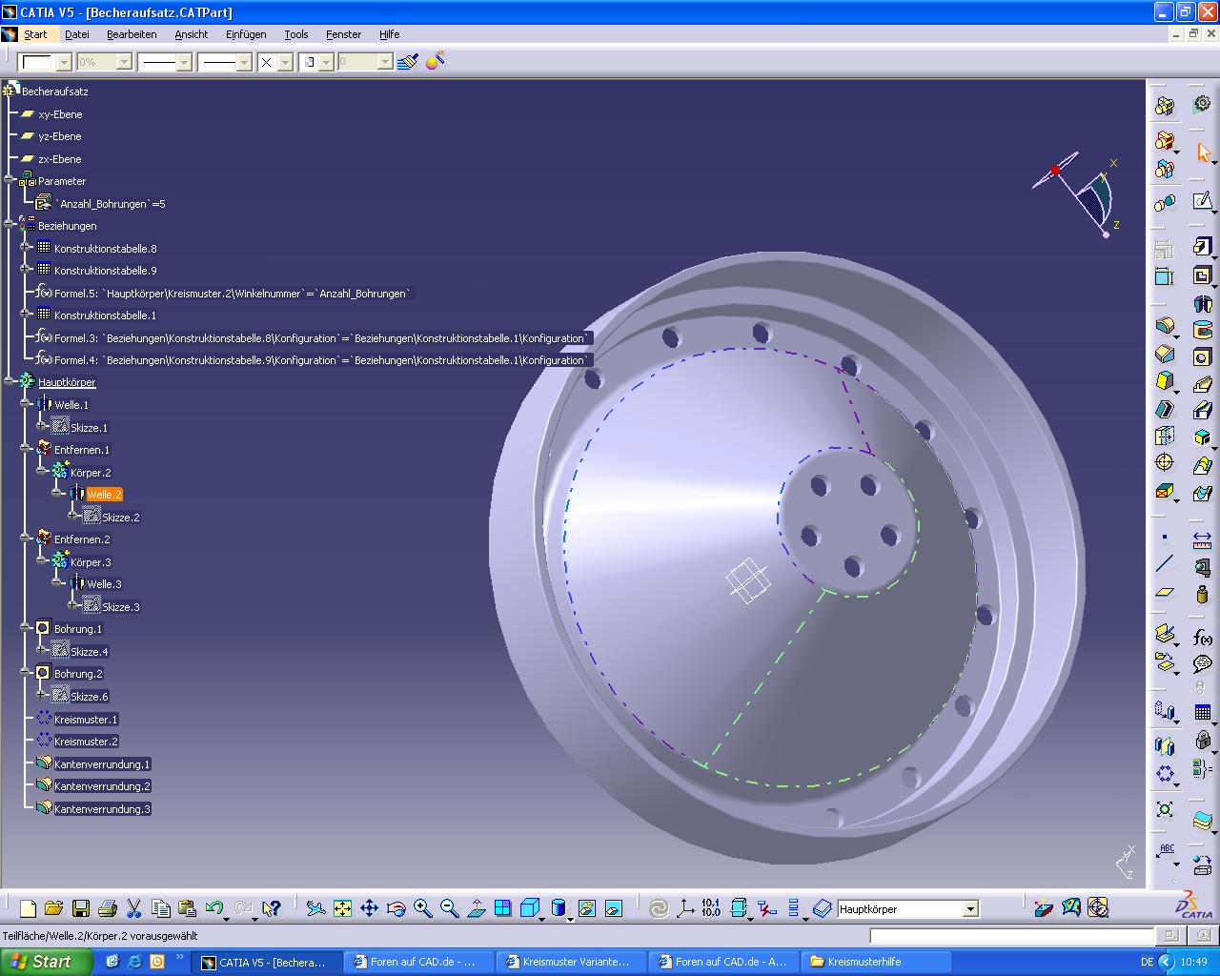
Task: Select the Point creation tool
Action: pyautogui.click(x=1165, y=537)
